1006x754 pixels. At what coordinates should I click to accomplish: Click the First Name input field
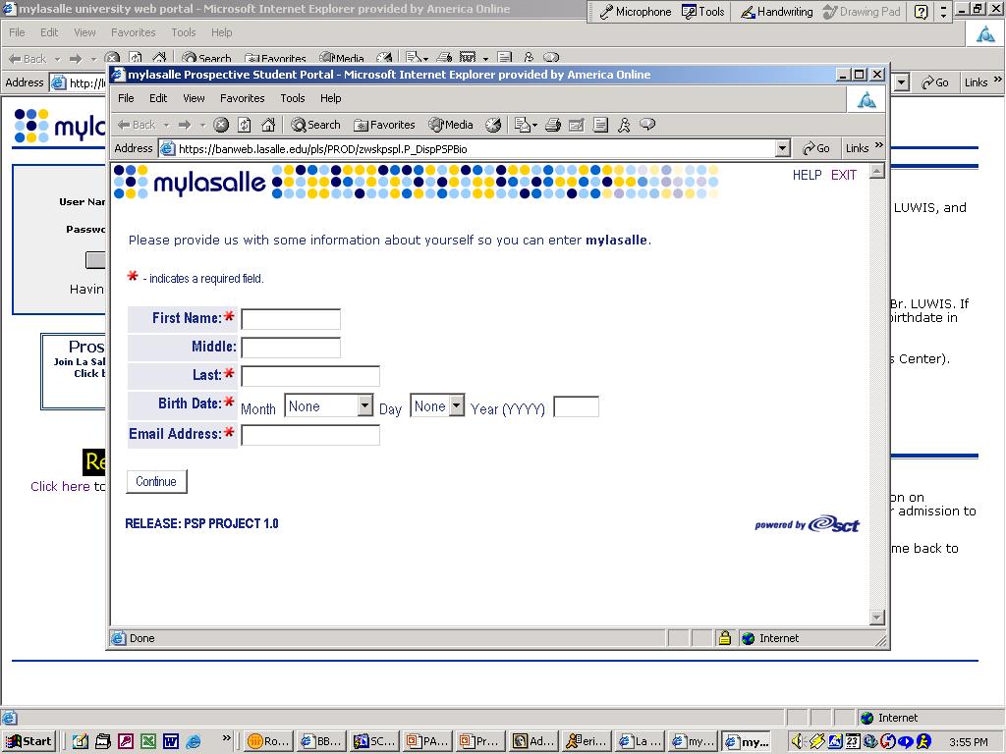coord(291,319)
